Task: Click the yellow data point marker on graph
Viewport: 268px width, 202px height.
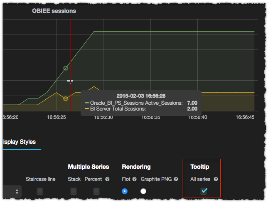Action: click(66, 99)
